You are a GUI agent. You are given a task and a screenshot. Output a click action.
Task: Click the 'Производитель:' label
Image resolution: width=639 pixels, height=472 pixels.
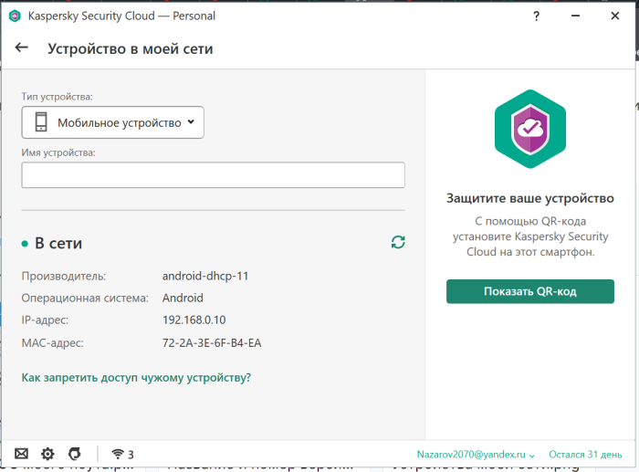[64, 276]
